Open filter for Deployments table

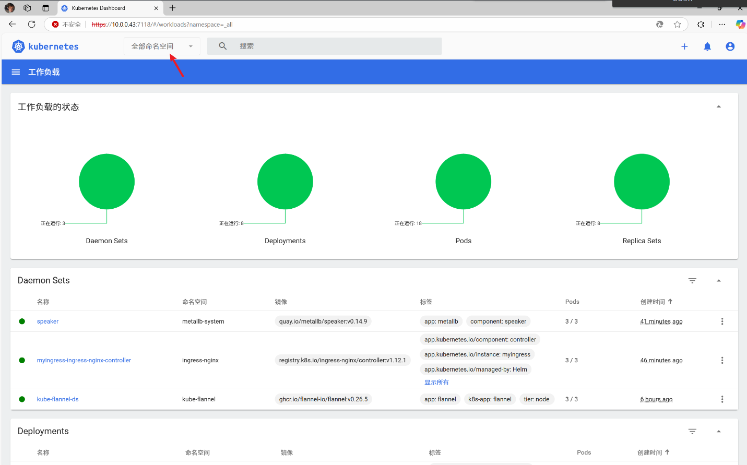tap(692, 432)
